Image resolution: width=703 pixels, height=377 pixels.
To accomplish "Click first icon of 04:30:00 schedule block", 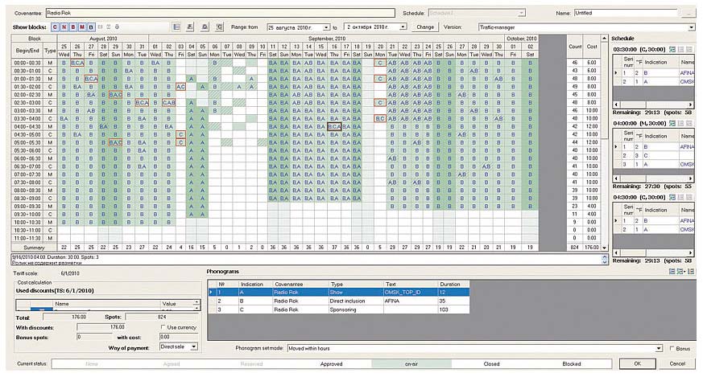I will tap(672, 197).
